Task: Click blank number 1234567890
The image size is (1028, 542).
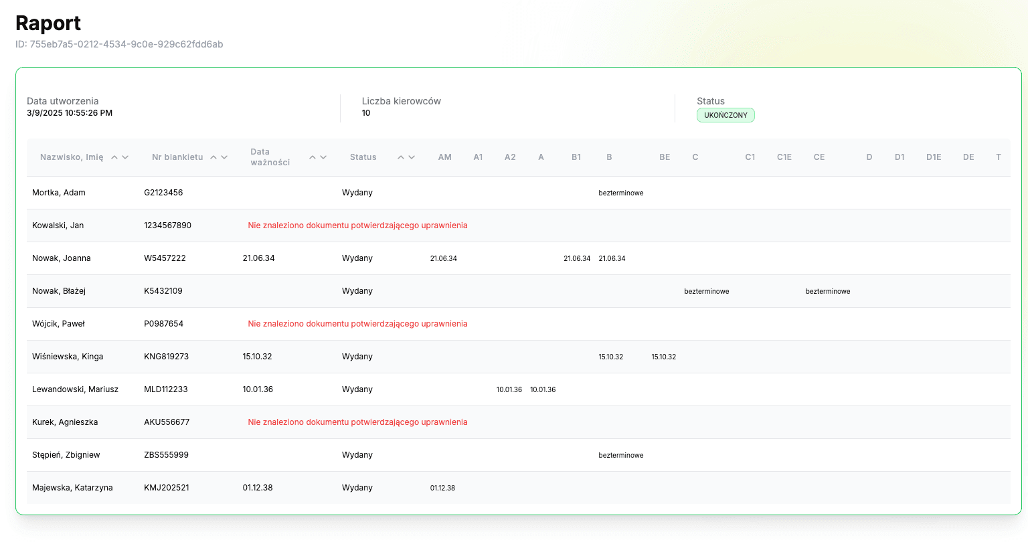Action: tap(167, 225)
